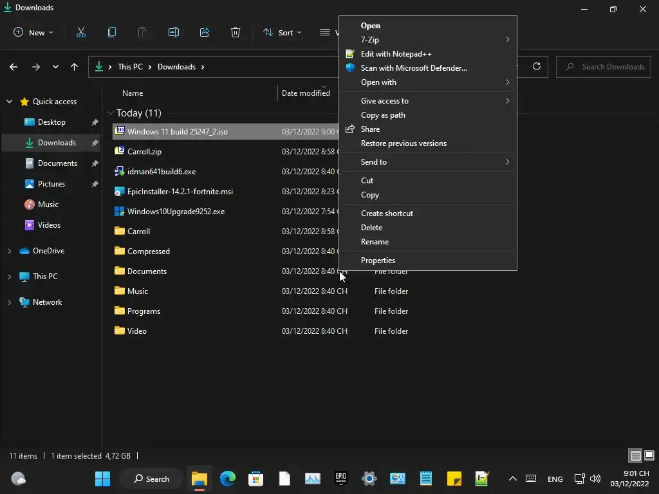
Task: Click the volume speaker tray icon
Action: point(595,479)
